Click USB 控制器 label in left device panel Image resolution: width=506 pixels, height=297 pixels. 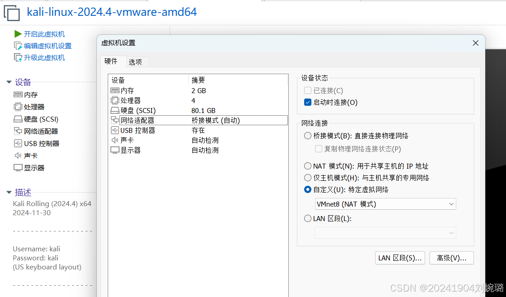(x=42, y=143)
